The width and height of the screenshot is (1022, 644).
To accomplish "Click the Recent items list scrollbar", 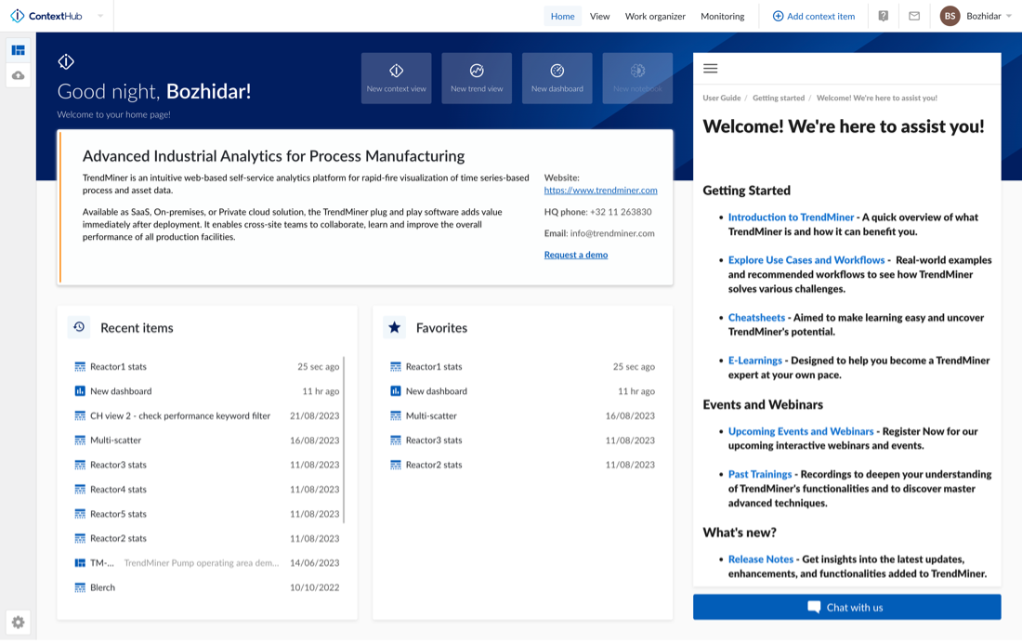I will [344, 437].
